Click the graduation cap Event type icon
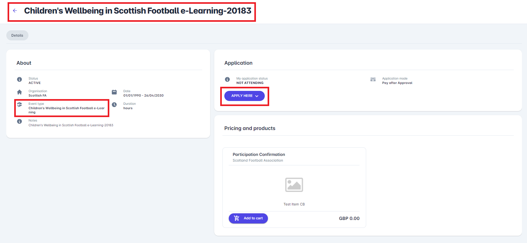 [x=20, y=105]
